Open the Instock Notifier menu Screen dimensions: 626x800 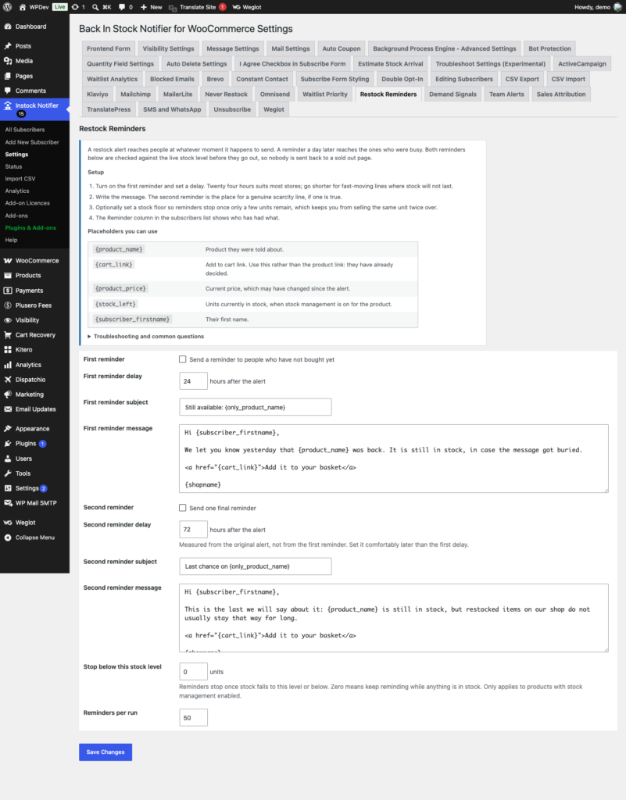[x=34, y=109]
